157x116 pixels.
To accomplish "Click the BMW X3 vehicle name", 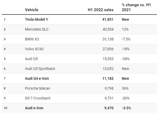I will [32, 39].
